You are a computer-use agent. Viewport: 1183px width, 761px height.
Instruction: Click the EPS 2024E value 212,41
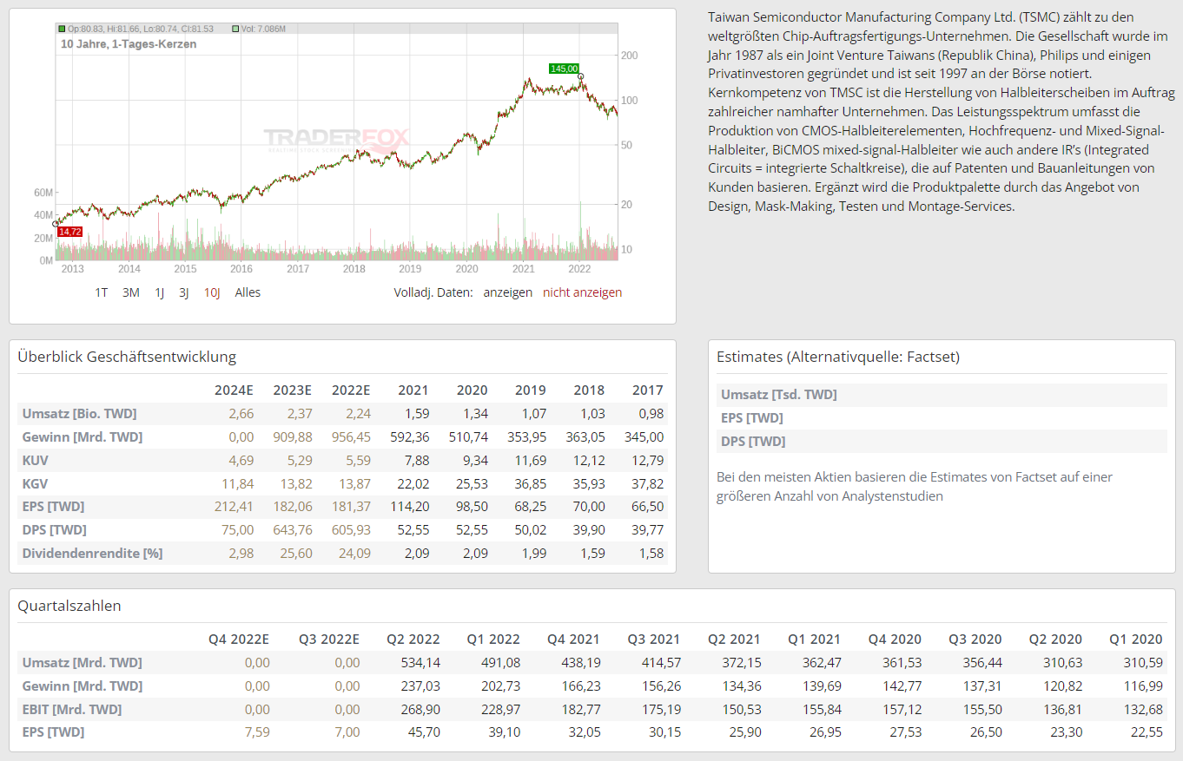[235, 506]
